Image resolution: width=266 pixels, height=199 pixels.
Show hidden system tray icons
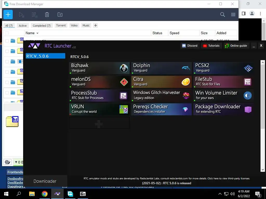coord(220,194)
